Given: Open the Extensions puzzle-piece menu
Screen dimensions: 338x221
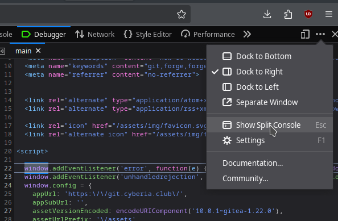Looking at the screenshot, I should tap(288, 14).
